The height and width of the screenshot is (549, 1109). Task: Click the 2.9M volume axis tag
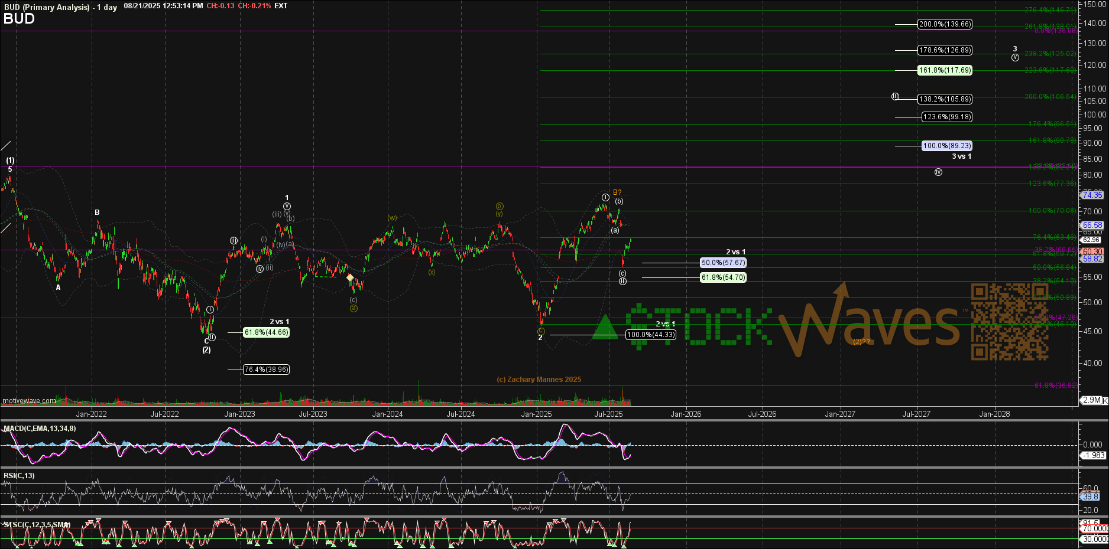tap(1092, 400)
